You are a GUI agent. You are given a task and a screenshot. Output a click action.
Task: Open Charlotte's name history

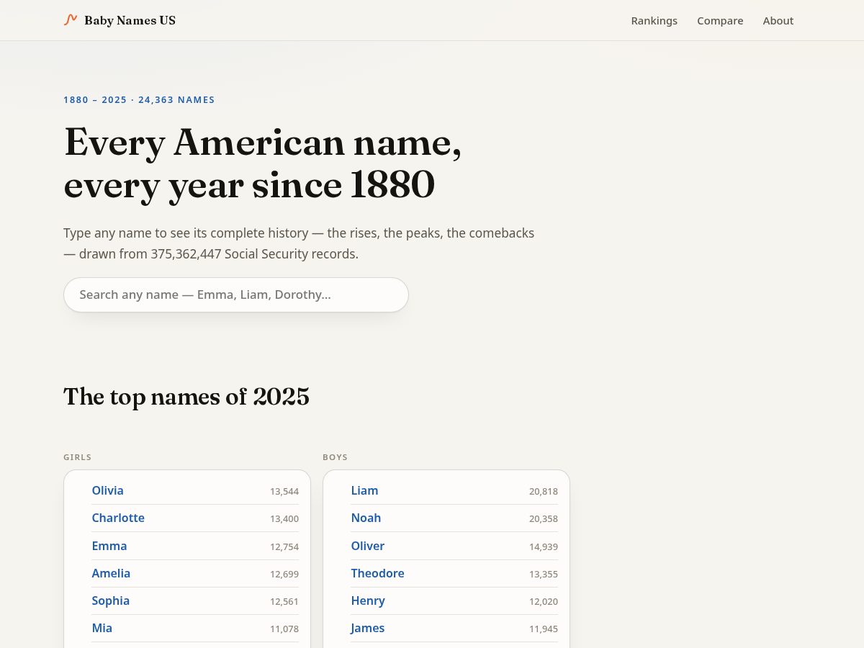[x=118, y=518]
